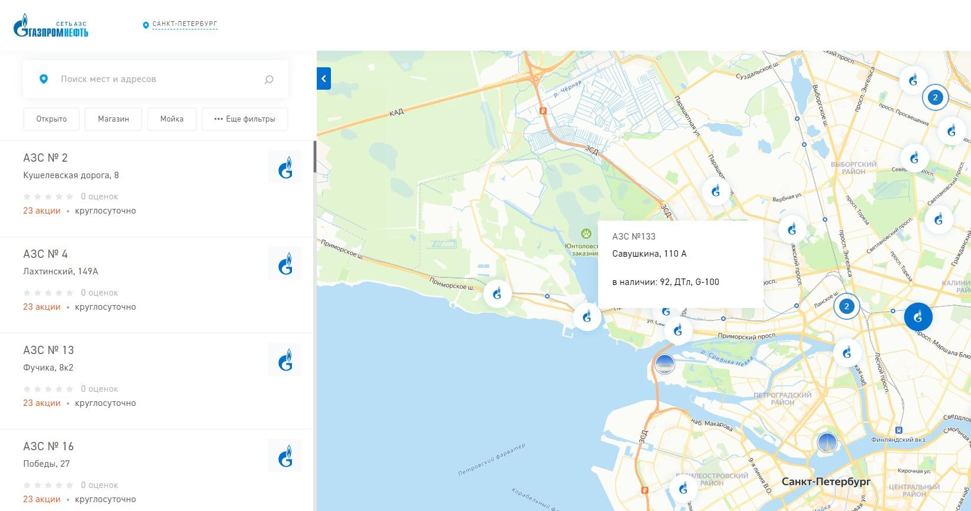Select the topmost station marker above cluster 2
Image resolution: width=971 pixels, height=511 pixels.
[x=913, y=79]
